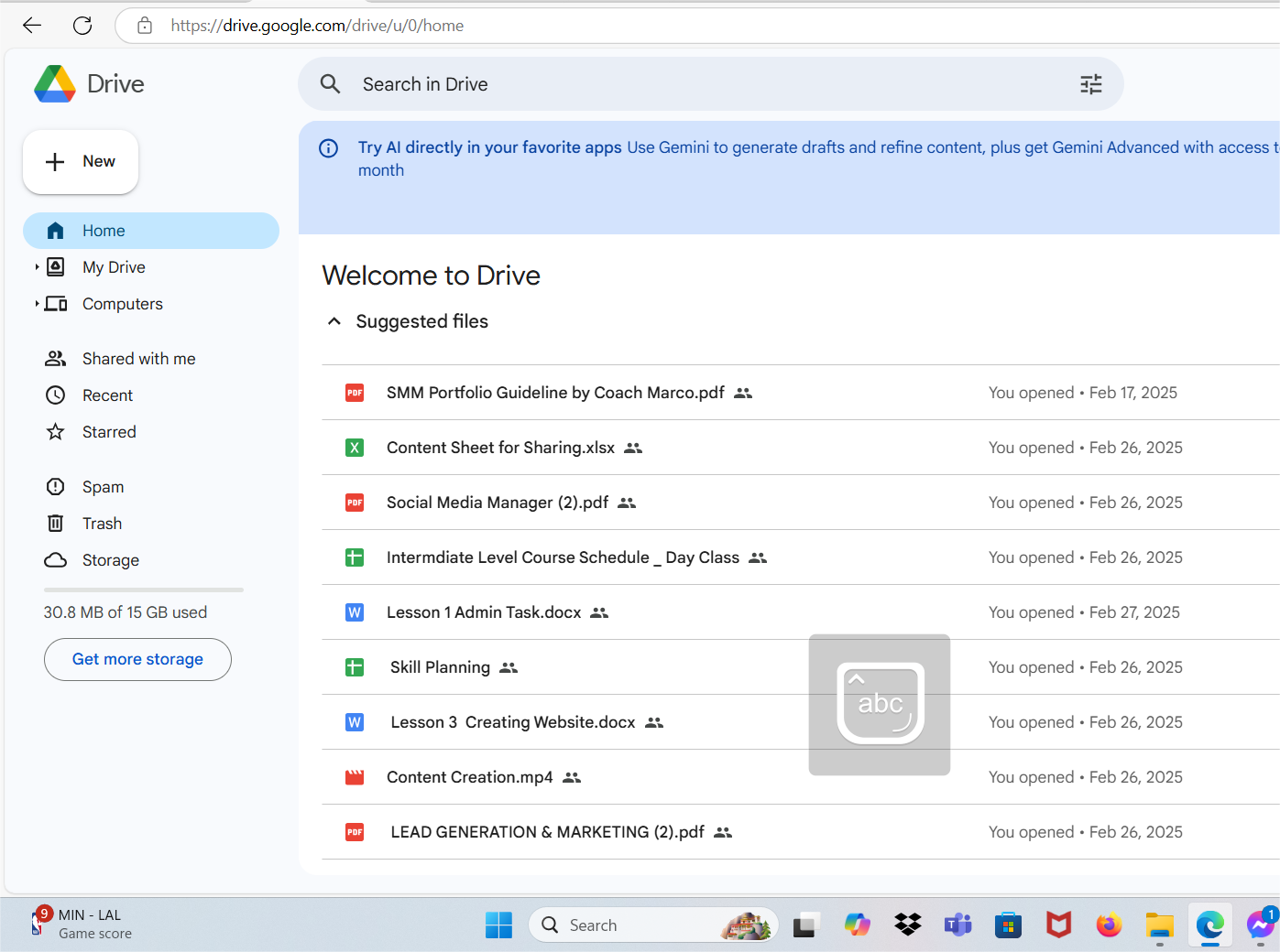Open Messenger from the taskbar
Image resolution: width=1280 pixels, height=952 pixels.
coord(1260,925)
